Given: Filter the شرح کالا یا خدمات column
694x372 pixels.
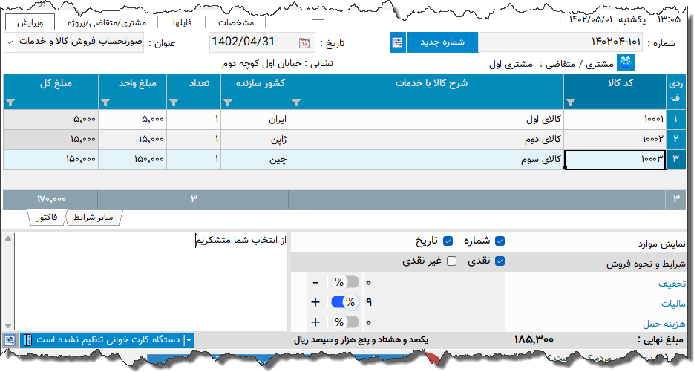Looking at the screenshot, I should point(296,102).
